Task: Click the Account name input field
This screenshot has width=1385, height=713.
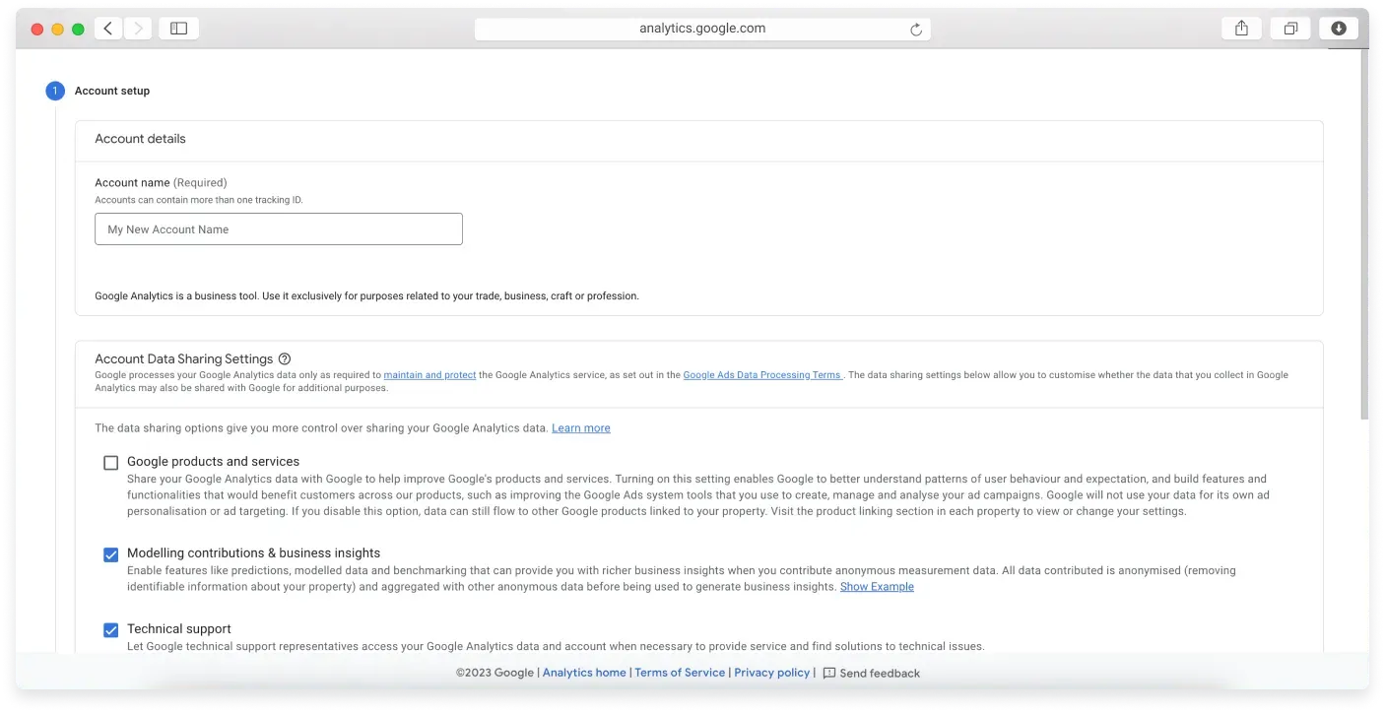Action: [279, 229]
